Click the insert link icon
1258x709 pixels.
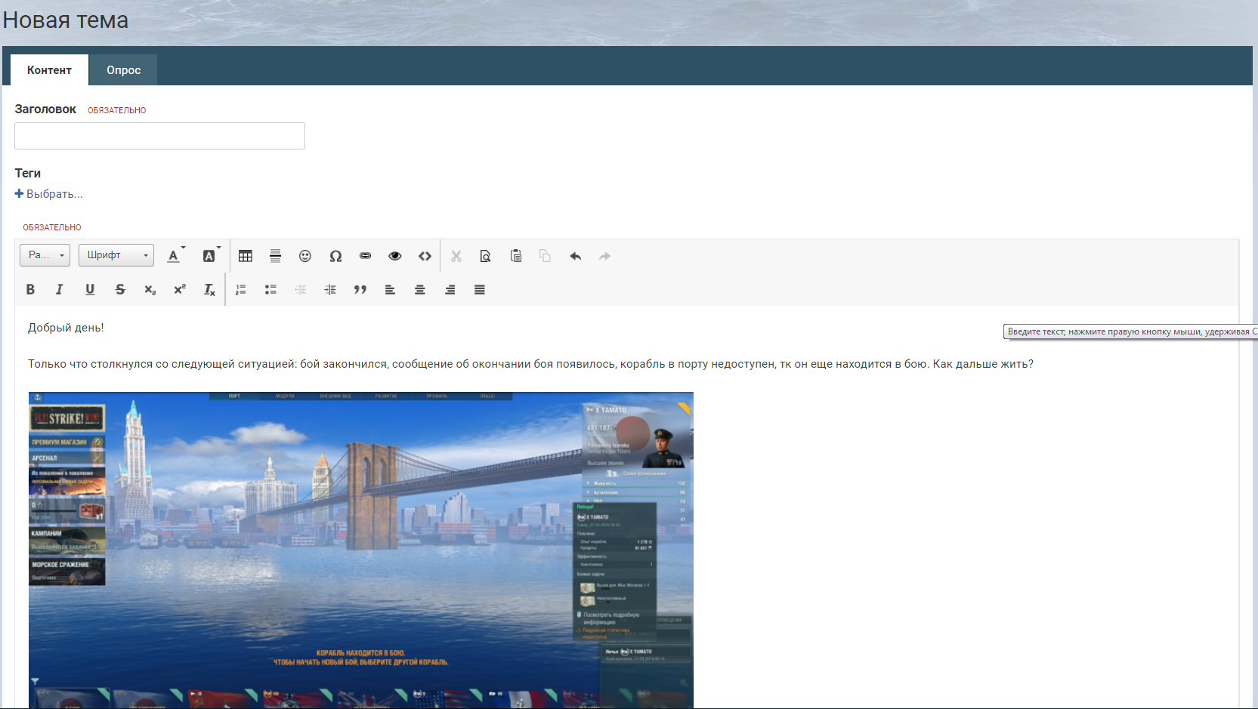365,256
